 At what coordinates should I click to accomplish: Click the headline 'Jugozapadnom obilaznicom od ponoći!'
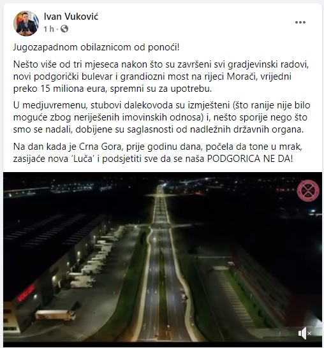pos(96,47)
